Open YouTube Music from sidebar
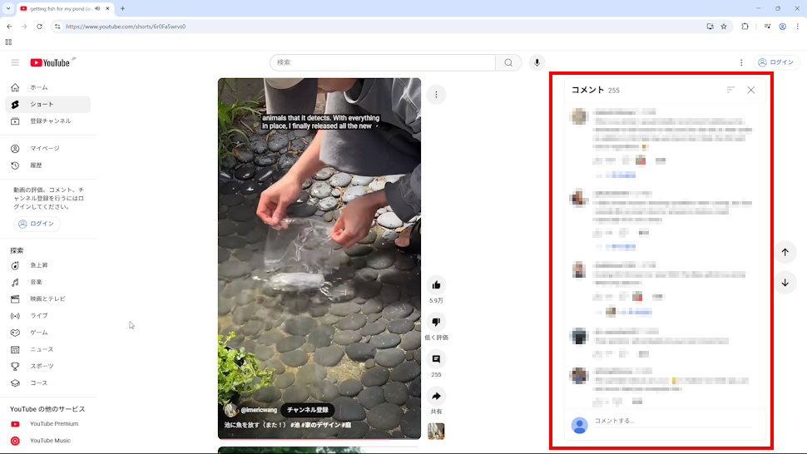807x454 pixels. 50,441
